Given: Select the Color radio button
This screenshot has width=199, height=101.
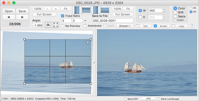Looking at the screenshot, I should pos(175,8).
